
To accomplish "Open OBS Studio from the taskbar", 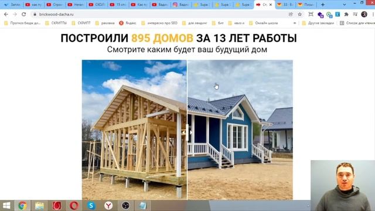I will click(x=125, y=206).
